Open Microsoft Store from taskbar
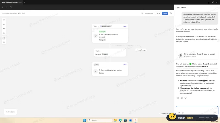220x123 pixels. point(125,120)
